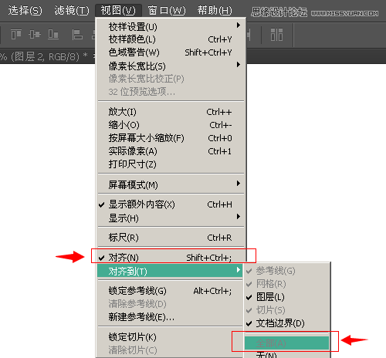This screenshot has width=386, height=358.
Task: Toggle 色域警告(W) gamut warning
Action: [x=170, y=52]
